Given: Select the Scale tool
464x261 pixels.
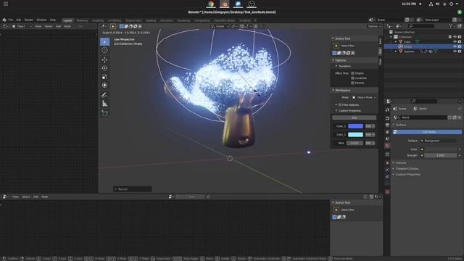Looking at the screenshot, I should (x=104, y=77).
